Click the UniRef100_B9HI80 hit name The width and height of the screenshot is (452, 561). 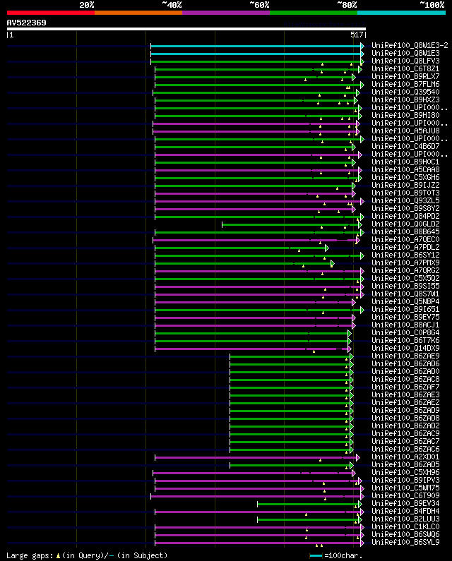[405, 115]
